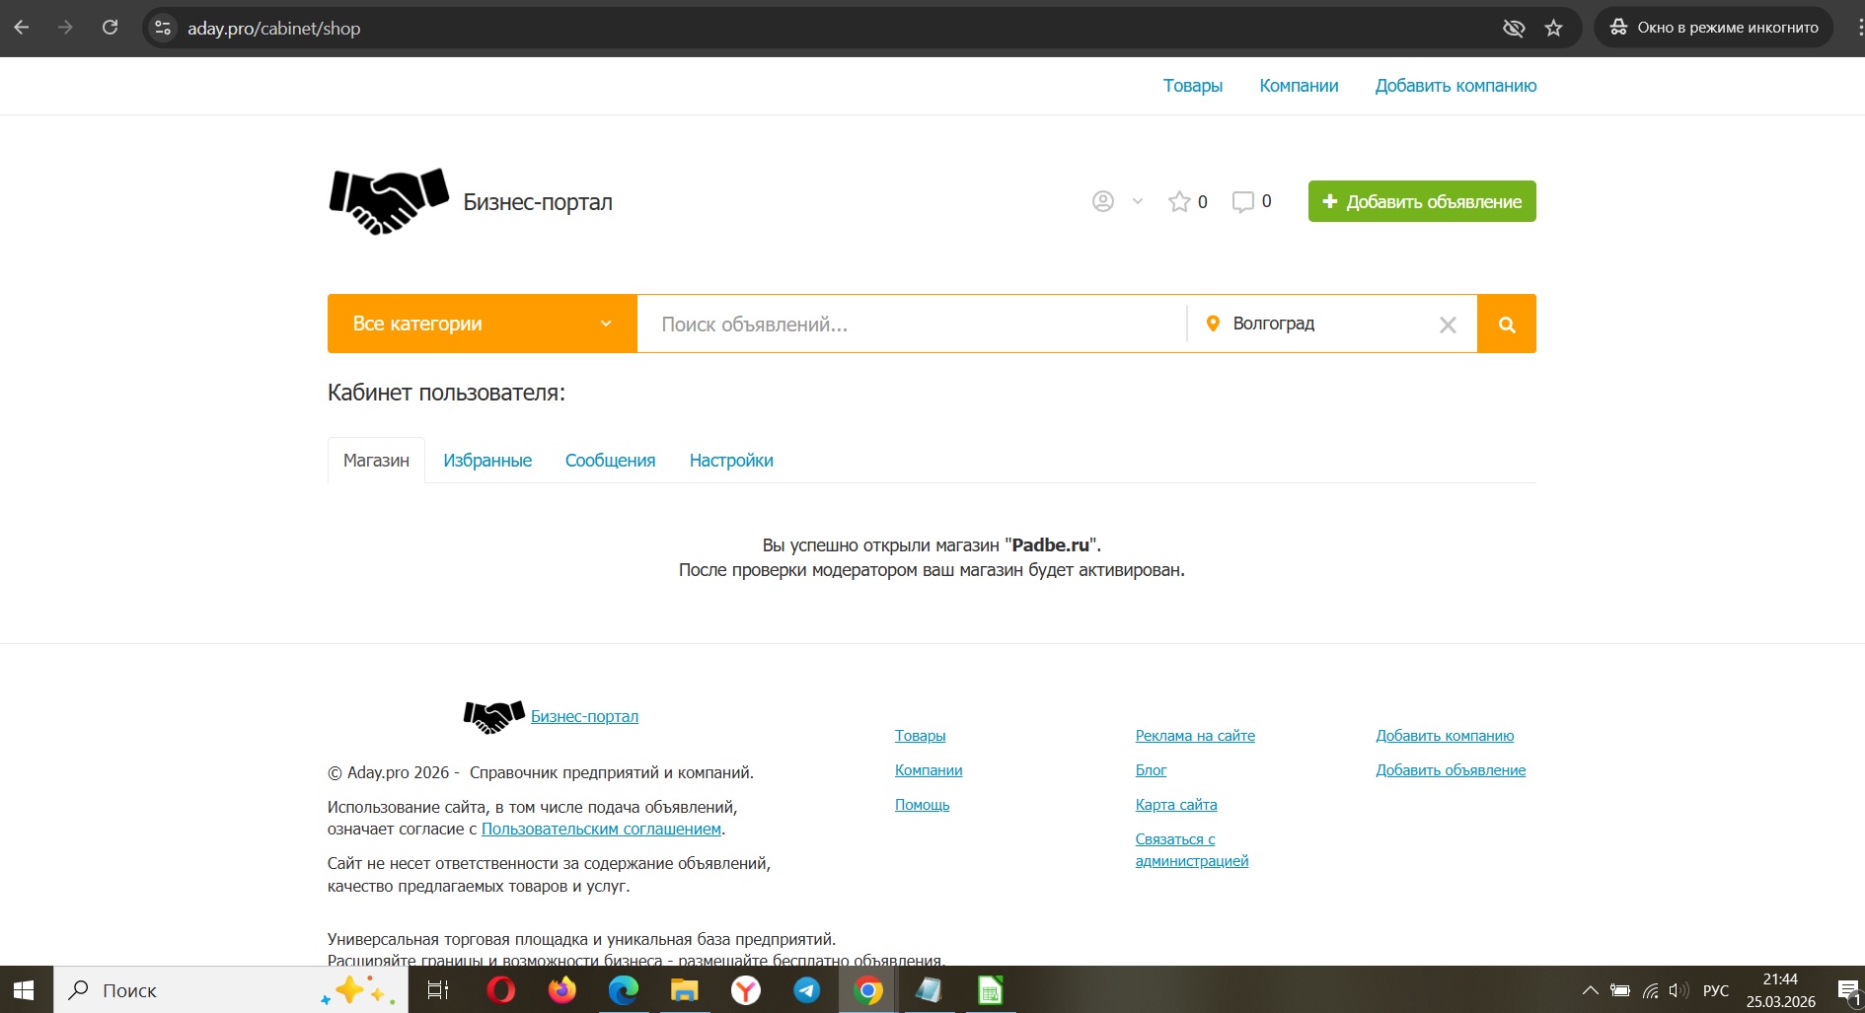Select the Магазин tab
Image resolution: width=1865 pixels, height=1013 pixels.
pos(376,461)
